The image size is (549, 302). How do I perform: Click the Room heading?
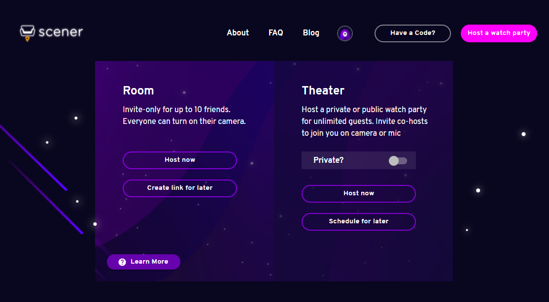pos(138,91)
